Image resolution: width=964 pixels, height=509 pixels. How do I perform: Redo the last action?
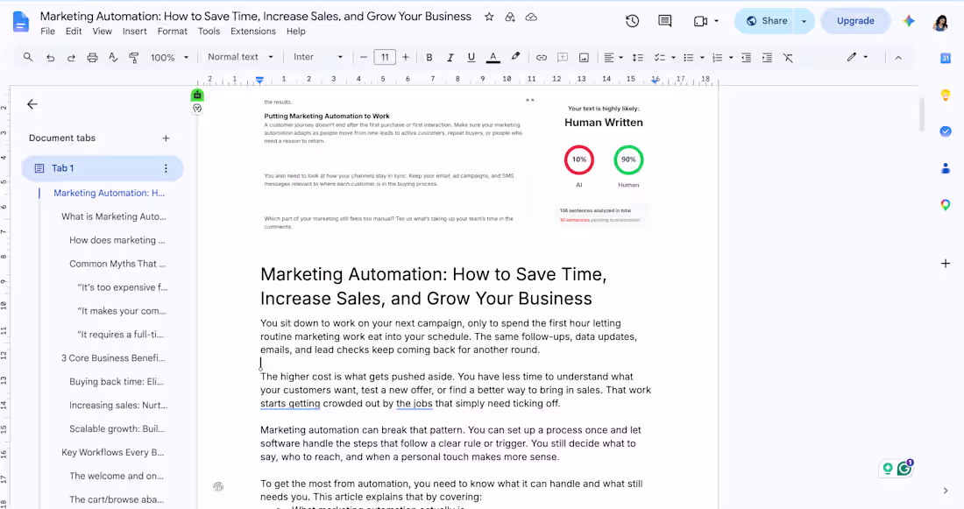(71, 57)
